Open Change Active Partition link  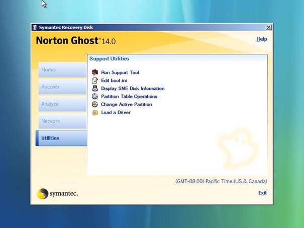127,104
